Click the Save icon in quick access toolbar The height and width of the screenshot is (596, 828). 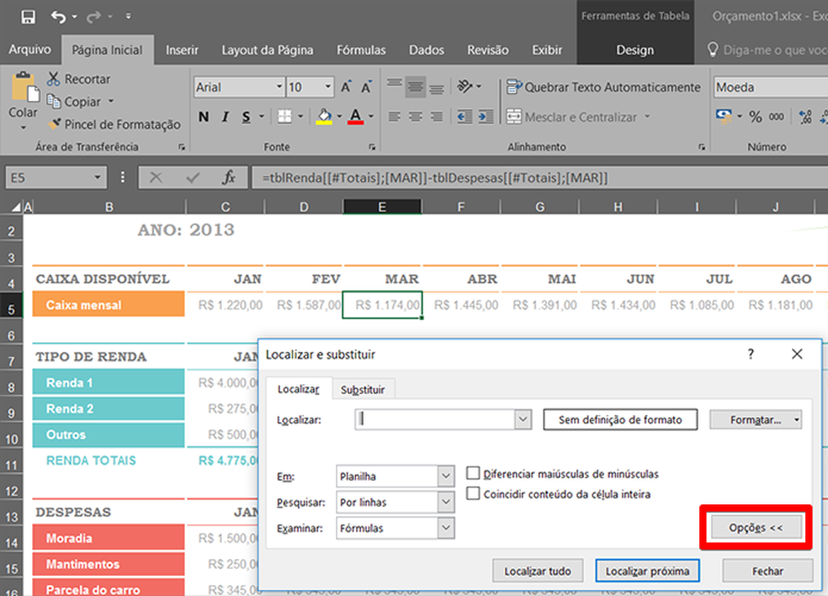(x=28, y=17)
